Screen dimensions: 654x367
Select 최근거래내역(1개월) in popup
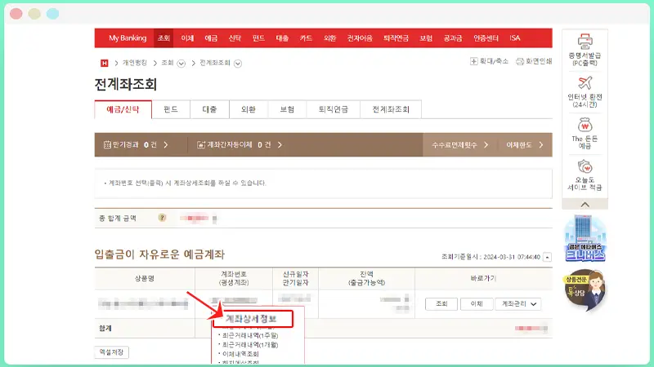250,345
